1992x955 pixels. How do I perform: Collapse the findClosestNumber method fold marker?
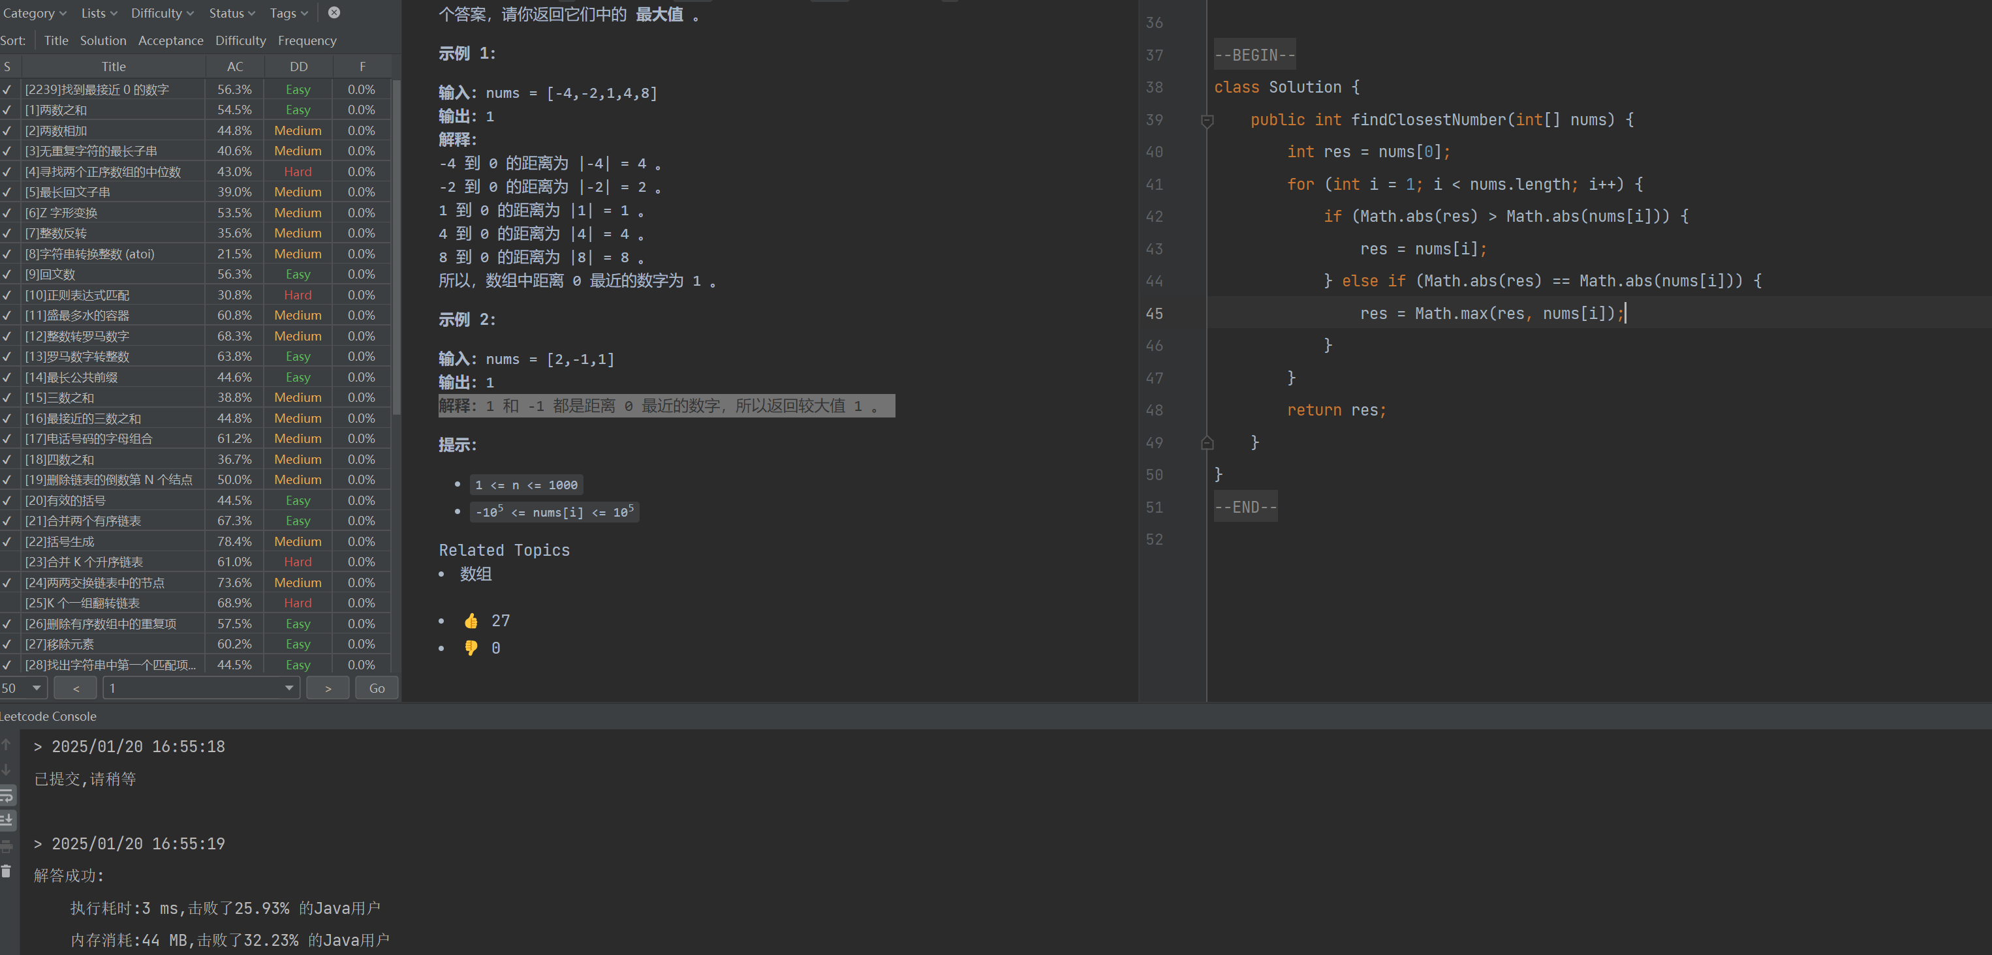1207,121
